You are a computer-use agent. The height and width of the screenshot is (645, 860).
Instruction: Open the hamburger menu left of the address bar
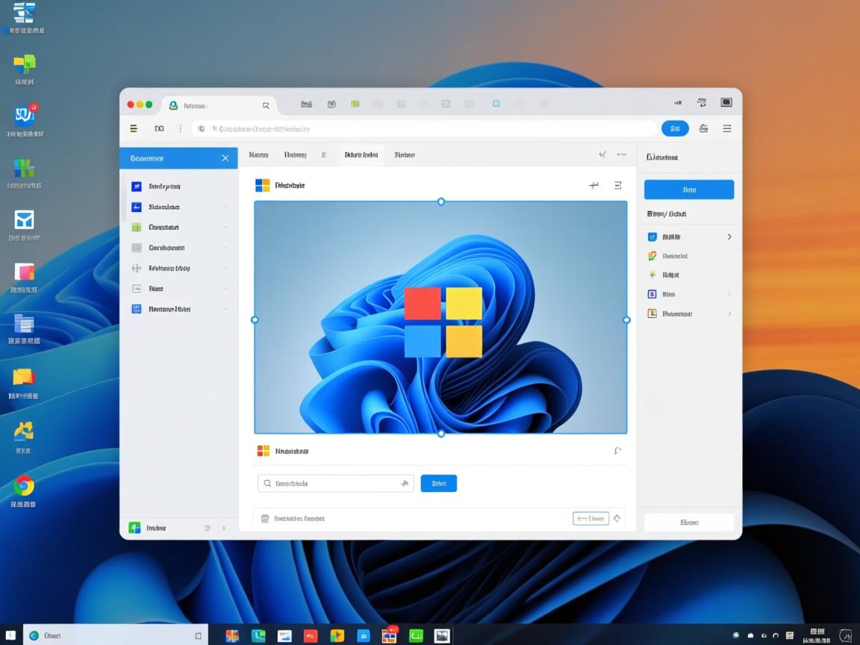[x=134, y=128]
